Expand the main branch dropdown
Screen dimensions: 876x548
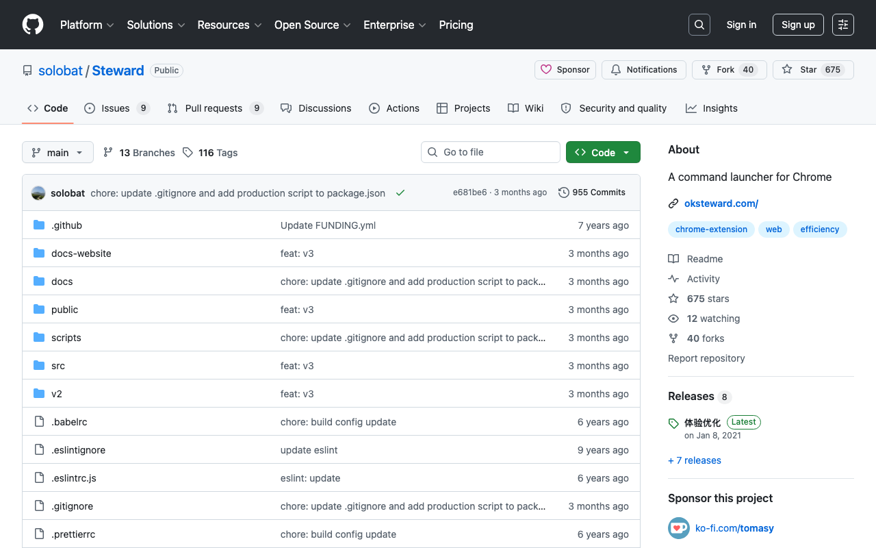pyautogui.click(x=57, y=153)
